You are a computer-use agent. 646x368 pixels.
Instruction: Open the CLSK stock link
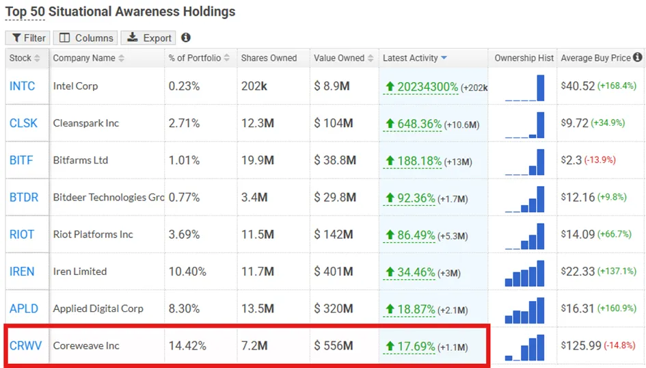[x=23, y=123]
